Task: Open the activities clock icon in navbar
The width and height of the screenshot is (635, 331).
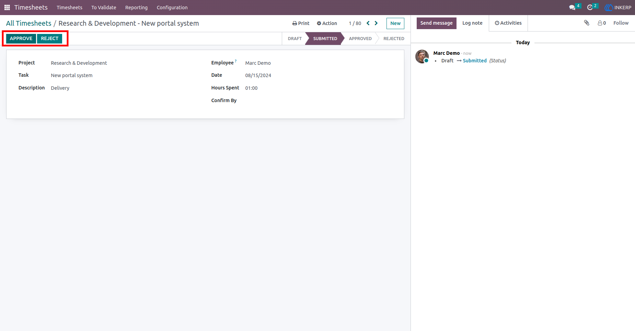Action: [590, 8]
